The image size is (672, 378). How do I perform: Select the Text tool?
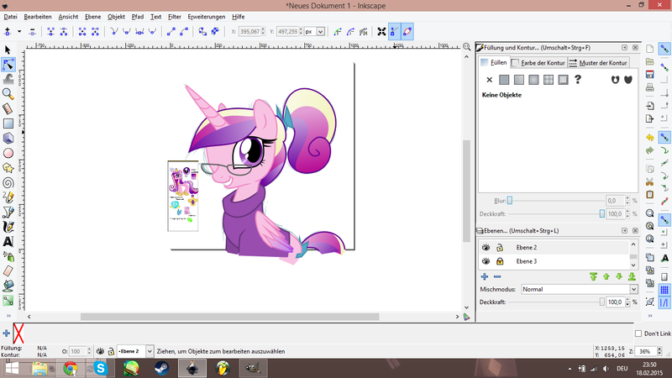(x=8, y=242)
